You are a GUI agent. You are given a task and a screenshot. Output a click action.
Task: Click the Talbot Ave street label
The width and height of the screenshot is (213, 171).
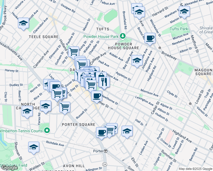(108, 3)
